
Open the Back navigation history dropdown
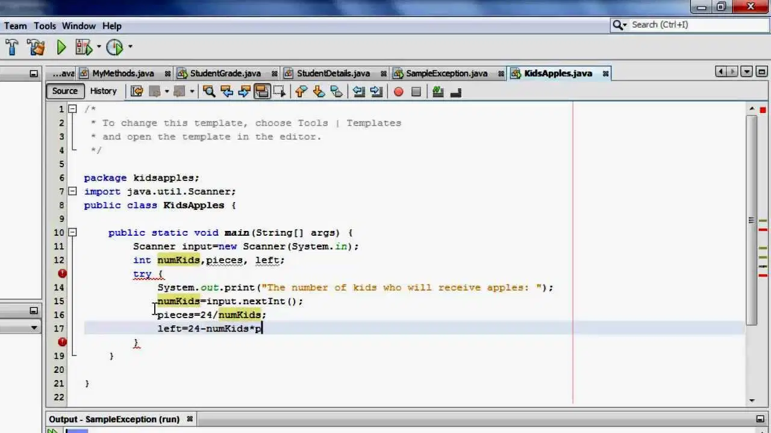point(167,91)
